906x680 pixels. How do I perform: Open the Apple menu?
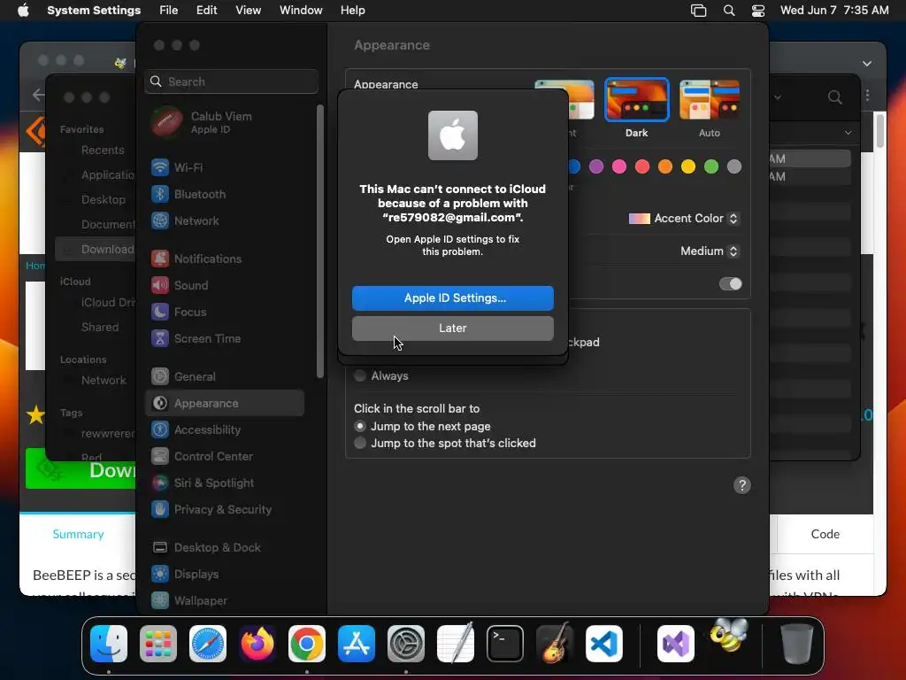(x=23, y=11)
